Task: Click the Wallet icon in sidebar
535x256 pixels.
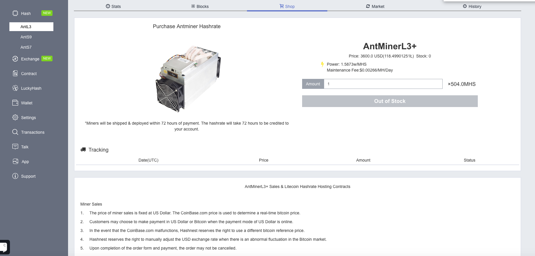Action: click(x=15, y=103)
